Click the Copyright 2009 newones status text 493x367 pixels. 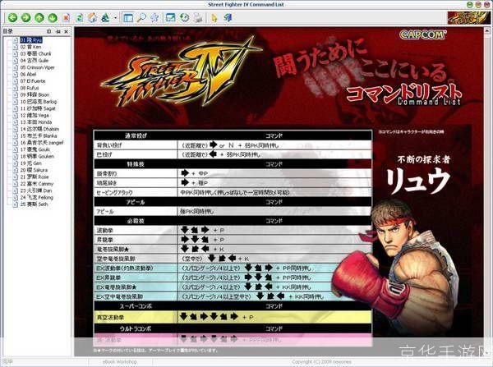point(321,362)
